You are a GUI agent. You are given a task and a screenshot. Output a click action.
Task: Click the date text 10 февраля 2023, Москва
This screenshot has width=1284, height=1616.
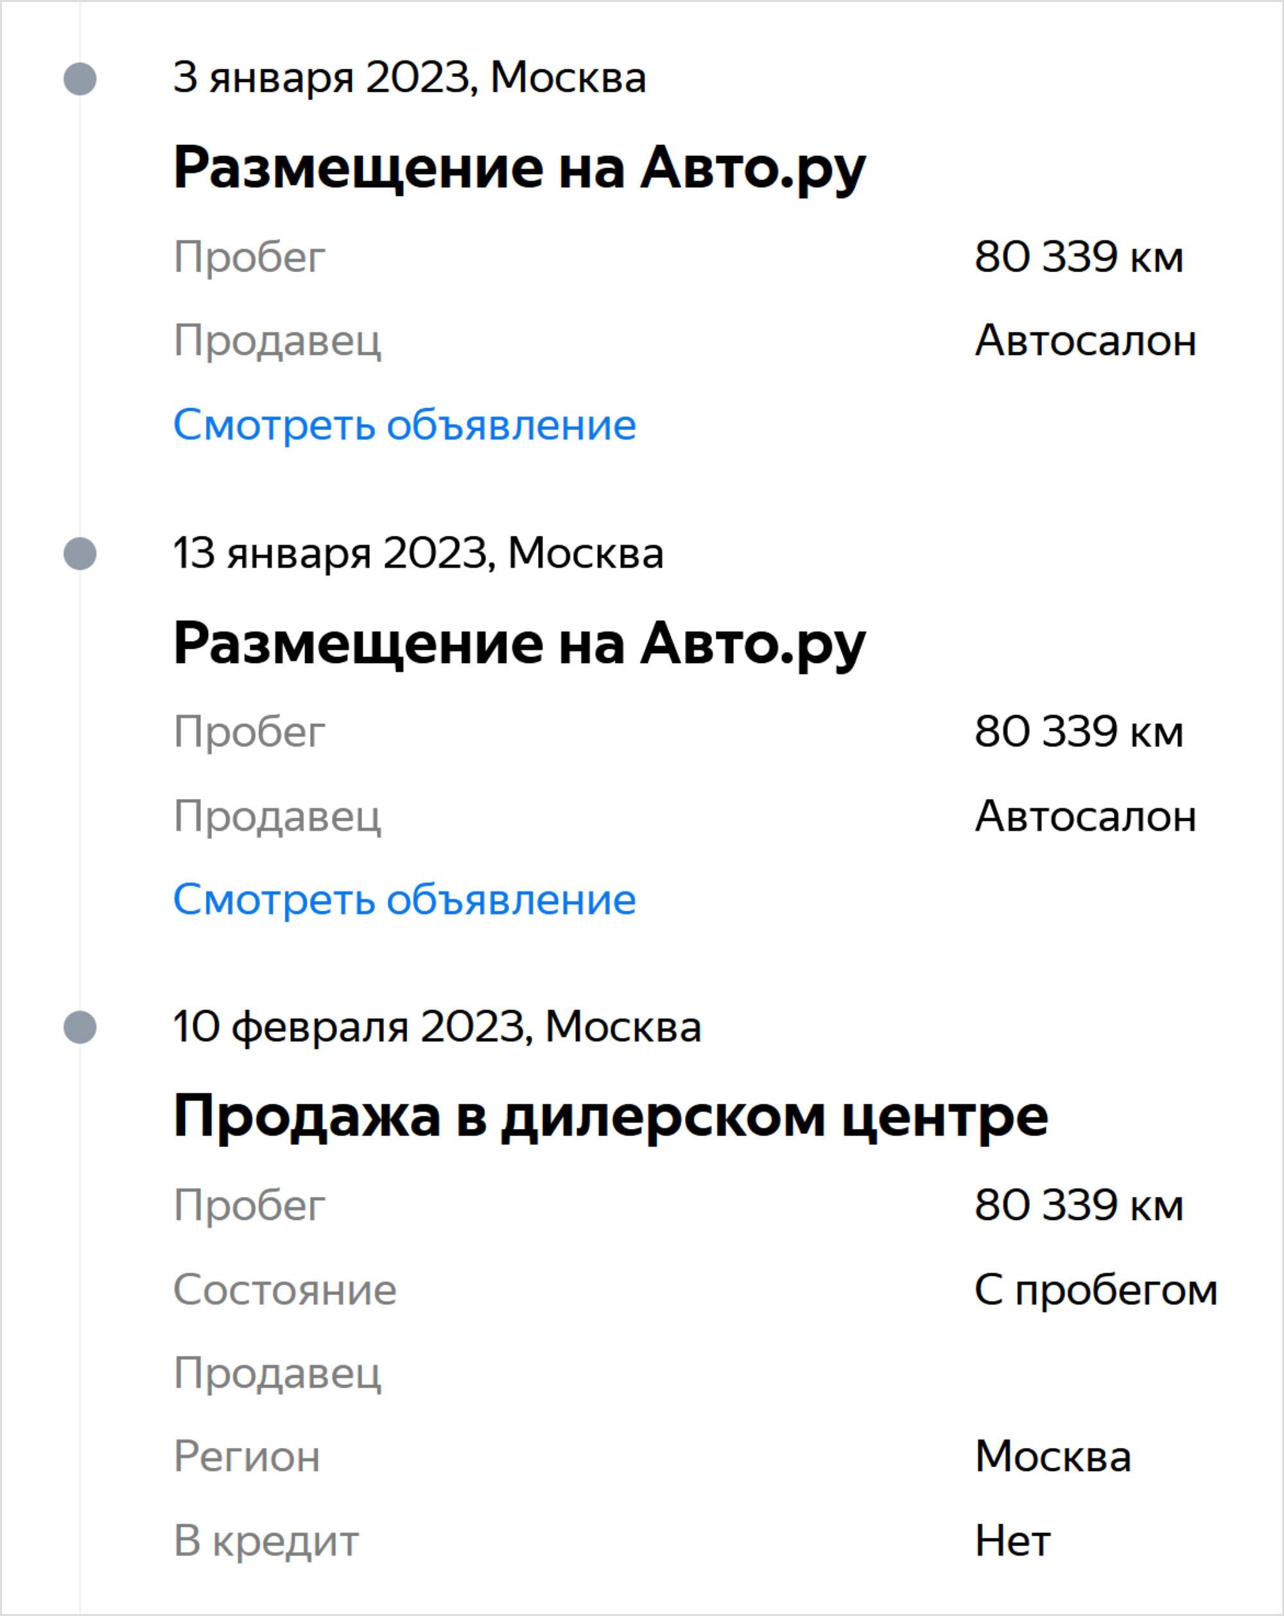coord(437,1026)
